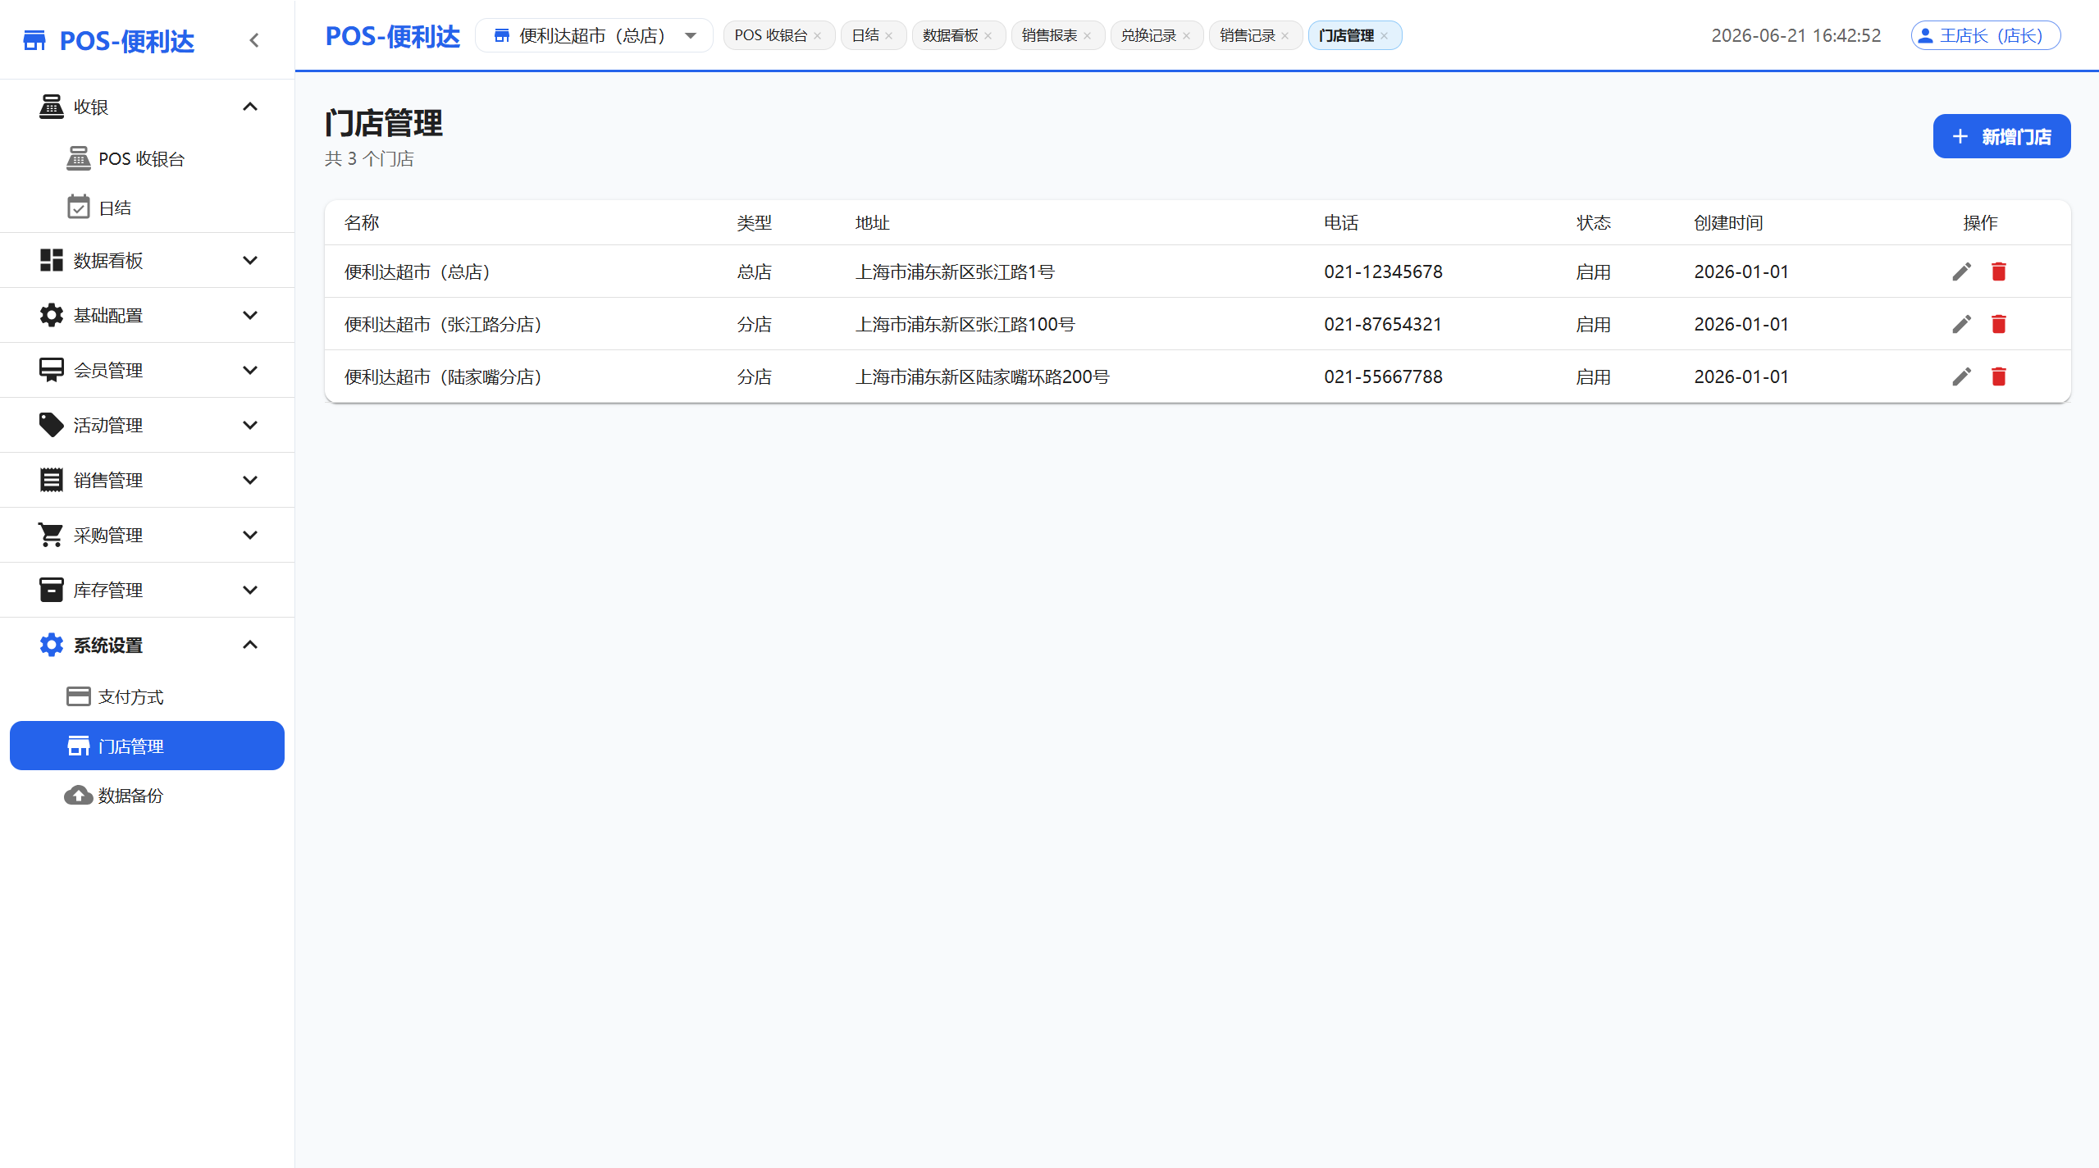Collapse the sidebar with the left chevron
Viewport: 2099px width, 1168px height.
tap(254, 40)
